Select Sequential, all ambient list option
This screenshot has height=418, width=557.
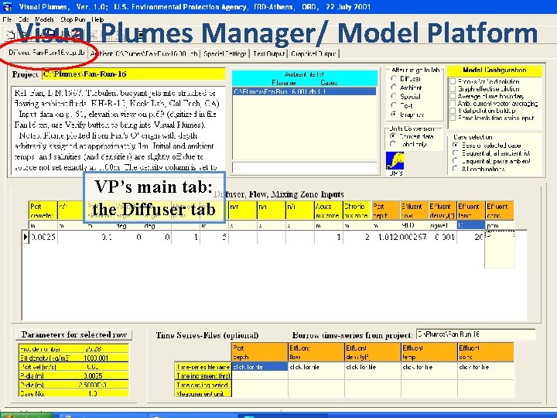click(456, 152)
